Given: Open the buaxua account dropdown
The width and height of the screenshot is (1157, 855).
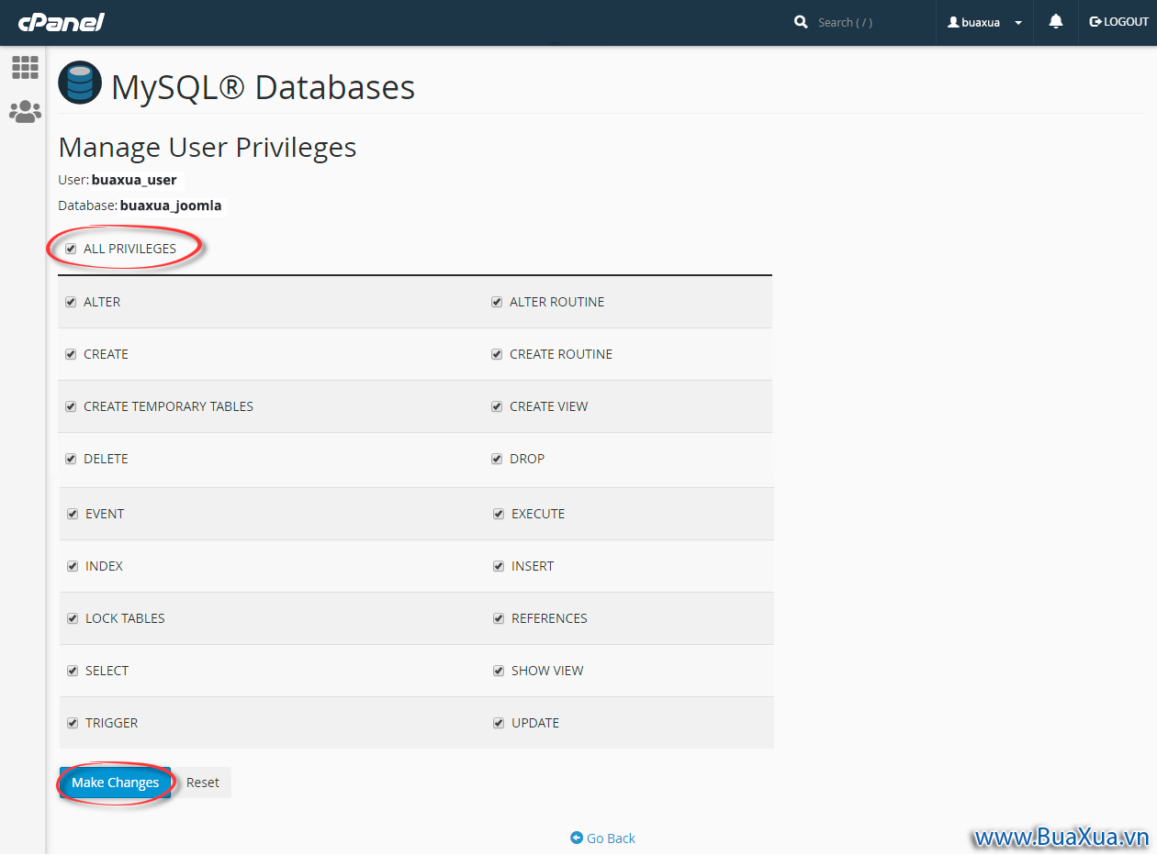Looking at the screenshot, I should click(984, 22).
